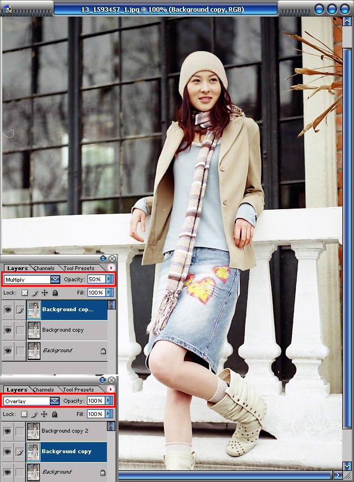Select the Background copy layer name in Multiply panel
354x482 pixels.
(x=63, y=330)
